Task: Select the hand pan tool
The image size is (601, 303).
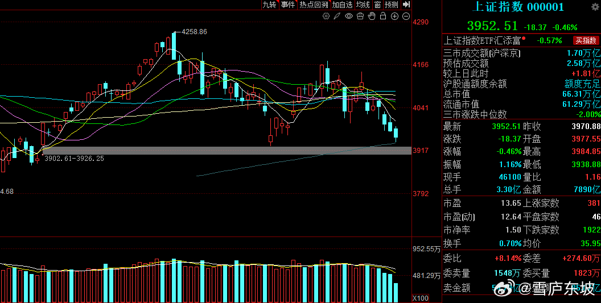Action: 372,16
